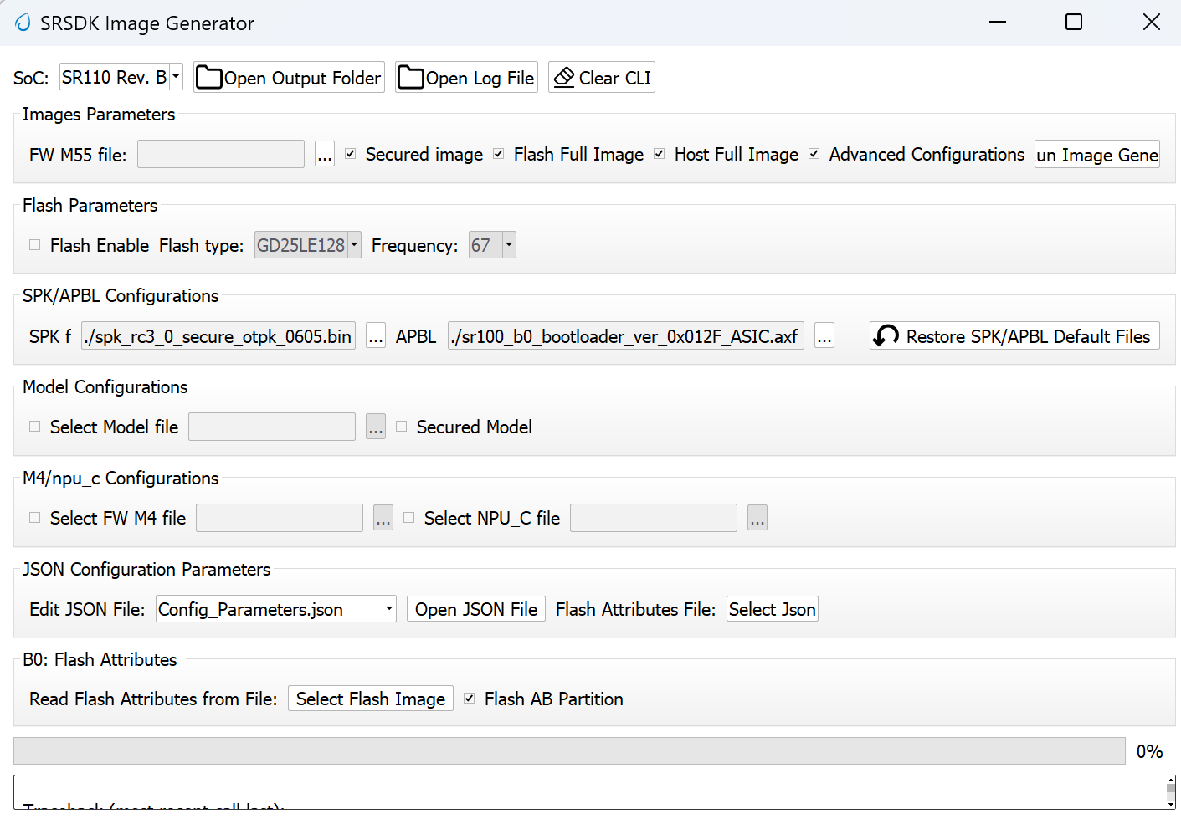
Task: Toggle the Flash AB Partition checkbox
Action: point(470,699)
